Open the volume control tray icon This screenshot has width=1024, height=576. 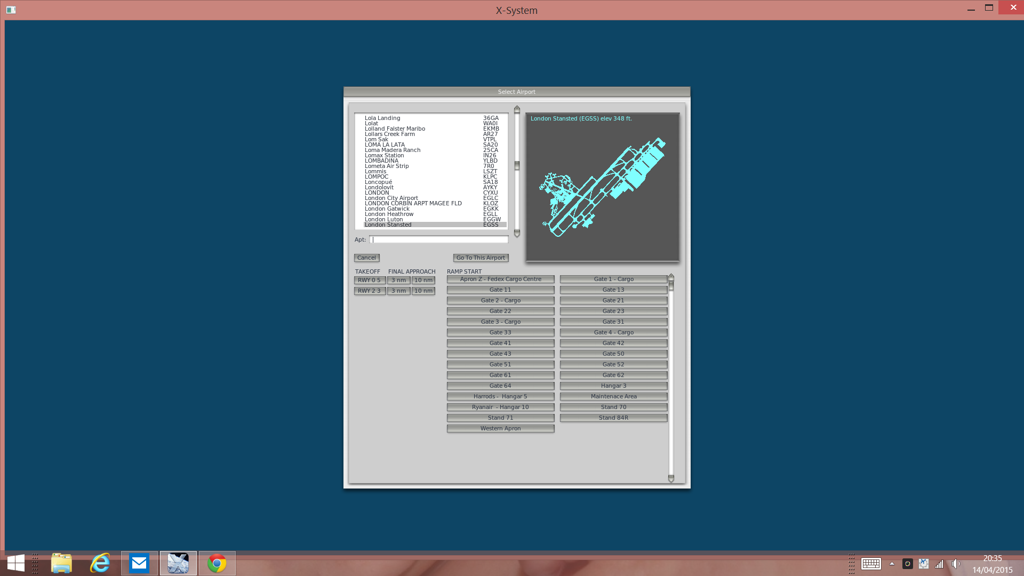[x=956, y=564]
